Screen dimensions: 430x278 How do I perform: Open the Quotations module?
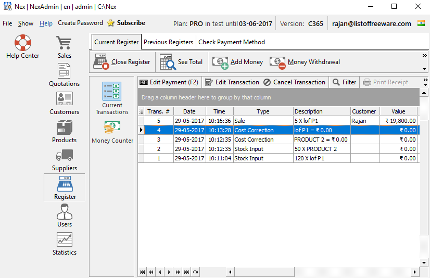point(65,75)
